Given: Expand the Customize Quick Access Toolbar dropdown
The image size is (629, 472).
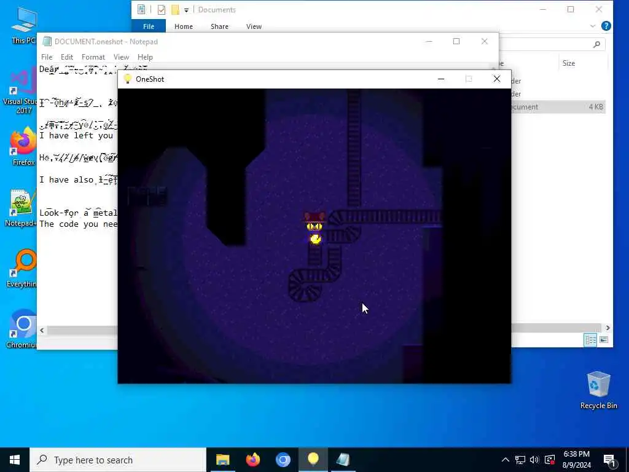Looking at the screenshot, I should (x=186, y=10).
